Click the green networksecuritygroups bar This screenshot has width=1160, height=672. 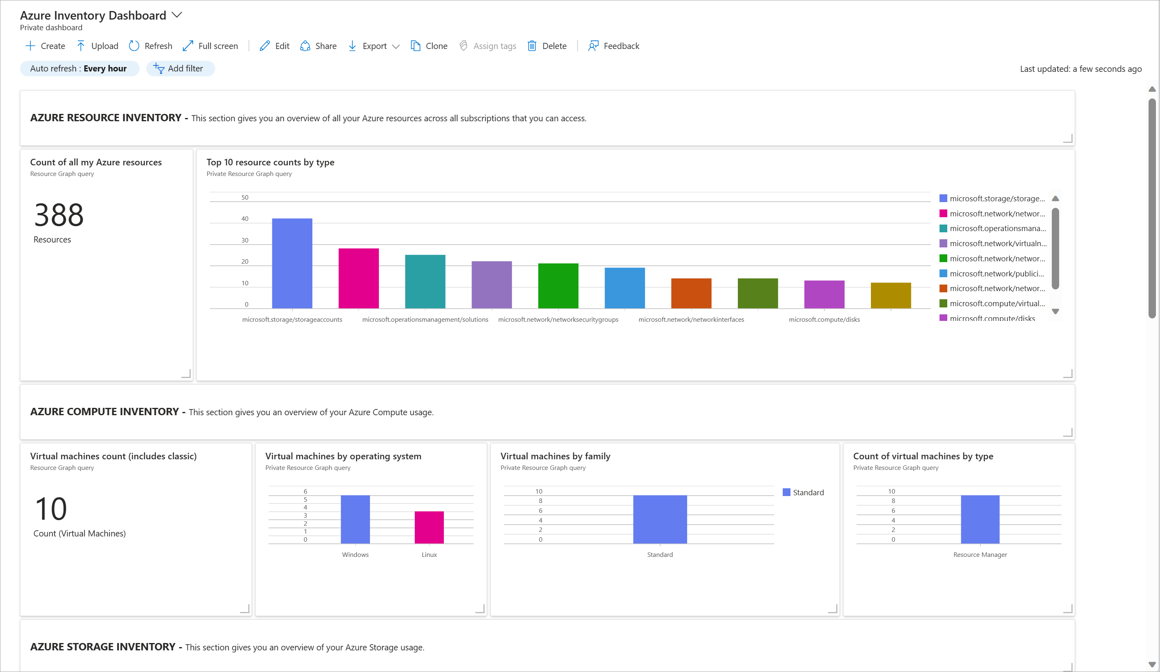pos(559,286)
